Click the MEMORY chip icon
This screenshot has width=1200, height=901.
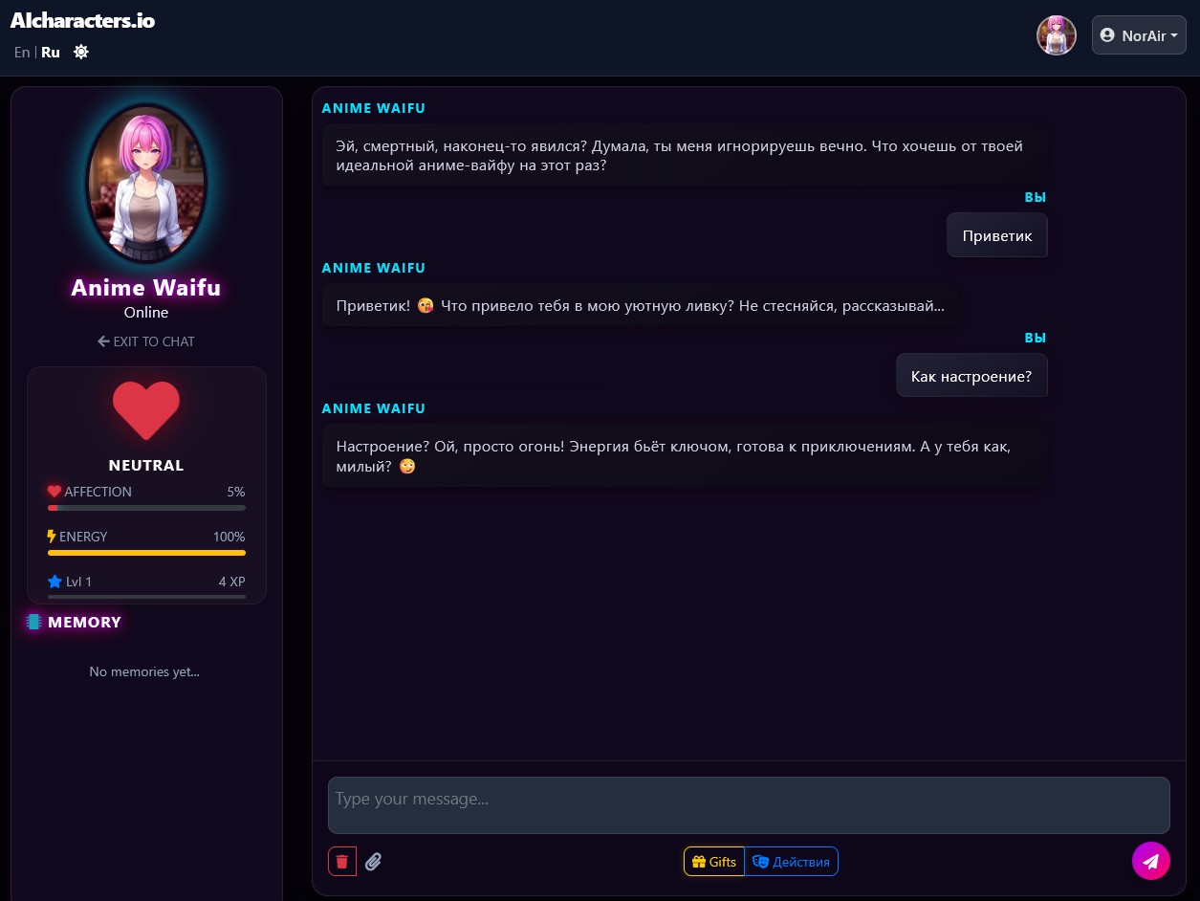click(34, 622)
